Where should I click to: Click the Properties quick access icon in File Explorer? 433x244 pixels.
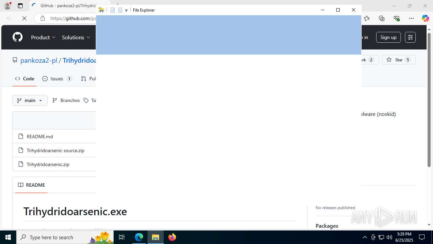click(x=113, y=10)
